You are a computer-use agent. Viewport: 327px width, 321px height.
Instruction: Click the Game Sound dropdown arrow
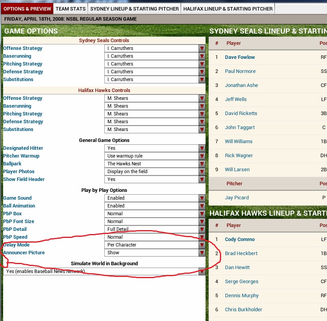tap(202, 198)
